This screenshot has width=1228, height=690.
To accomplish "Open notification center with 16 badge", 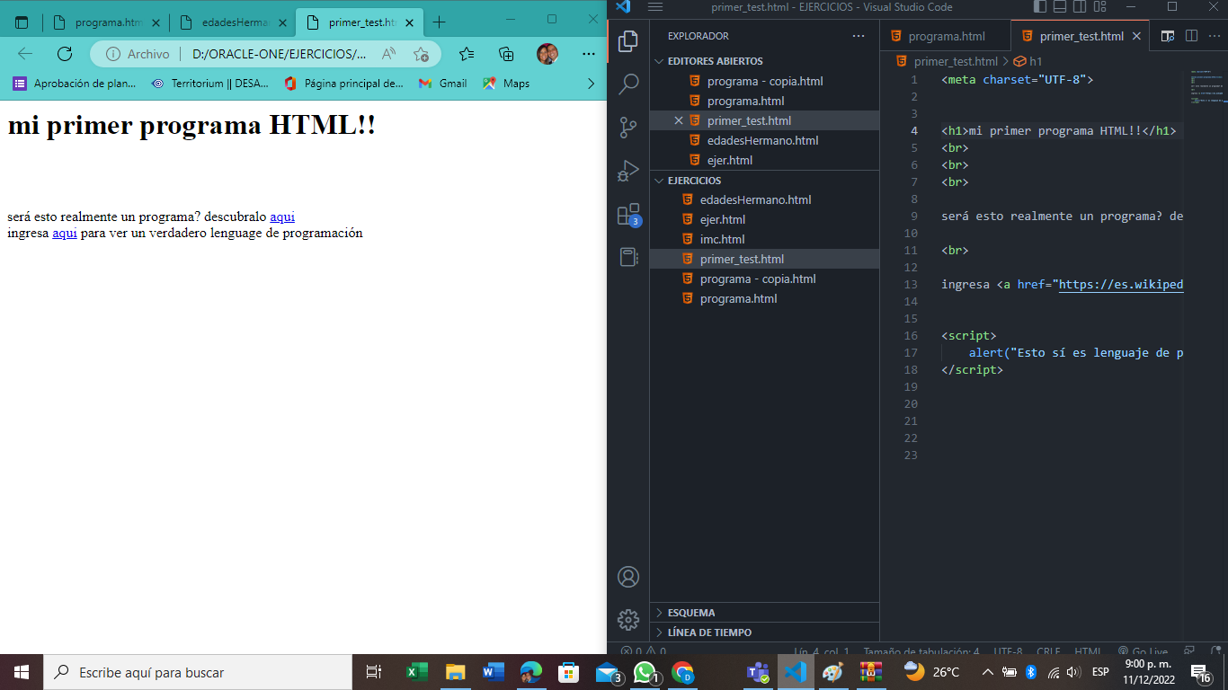I will (x=1201, y=672).
